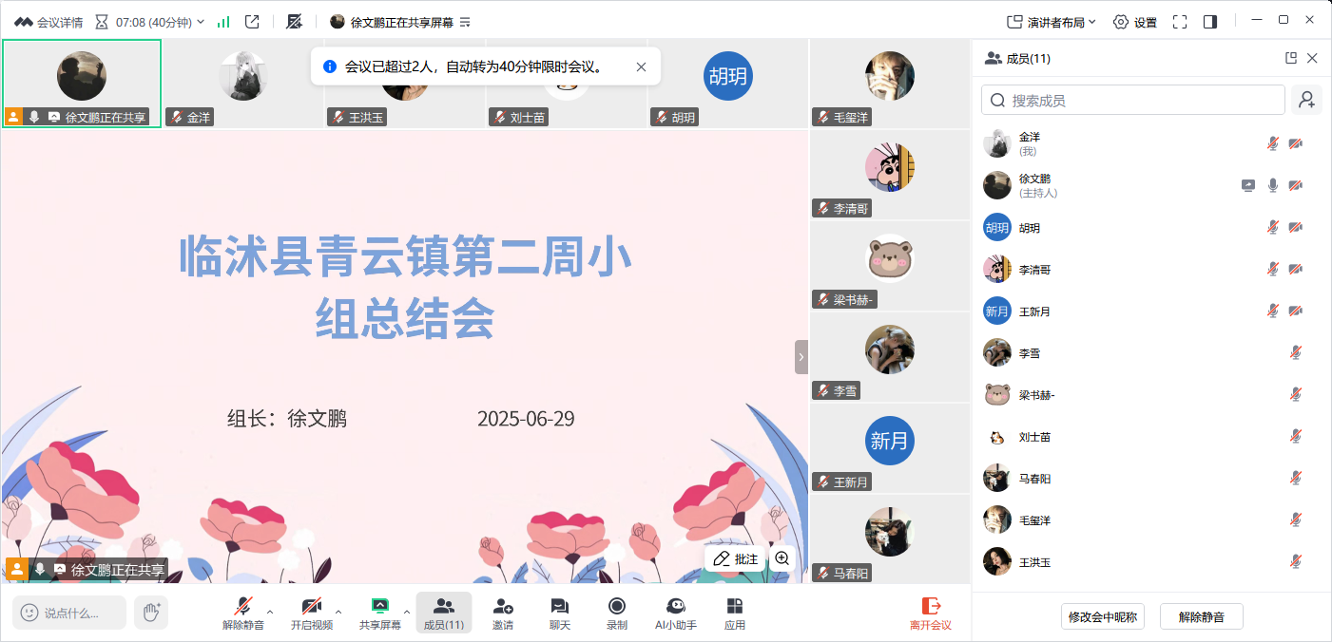
Task: Open the 邀请 invite icon
Action: point(503,613)
